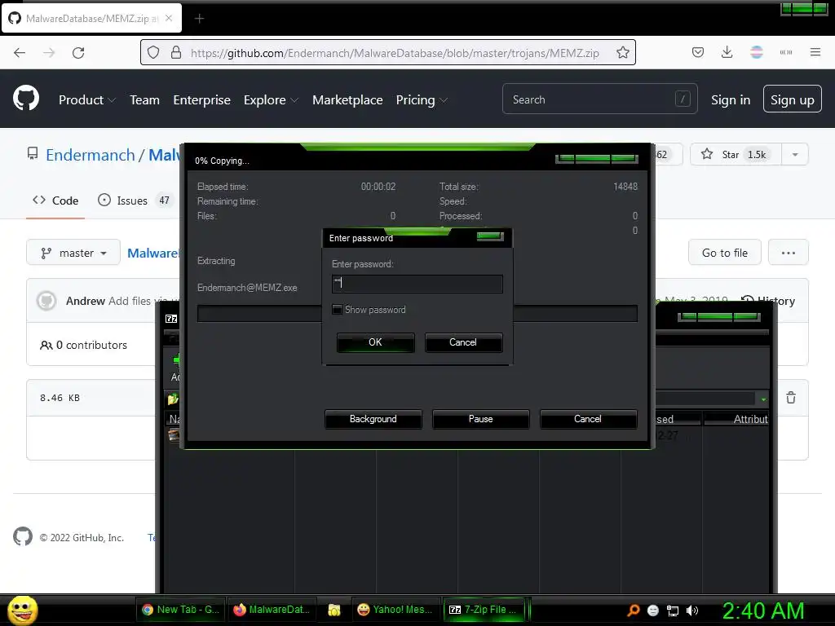The image size is (835, 626).
Task: Expand the Product dropdown menu
Action: tap(86, 99)
